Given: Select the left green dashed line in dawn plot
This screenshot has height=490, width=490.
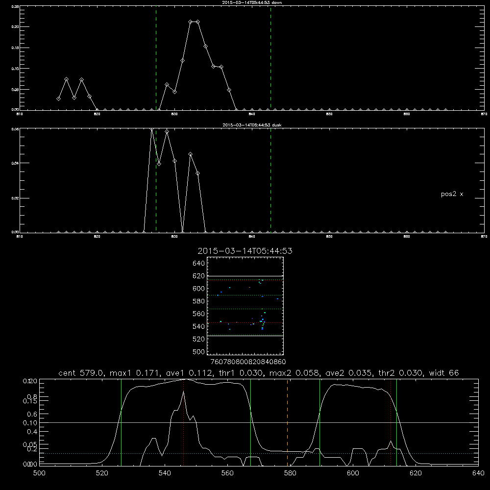Looking at the screenshot, I should (x=156, y=58).
